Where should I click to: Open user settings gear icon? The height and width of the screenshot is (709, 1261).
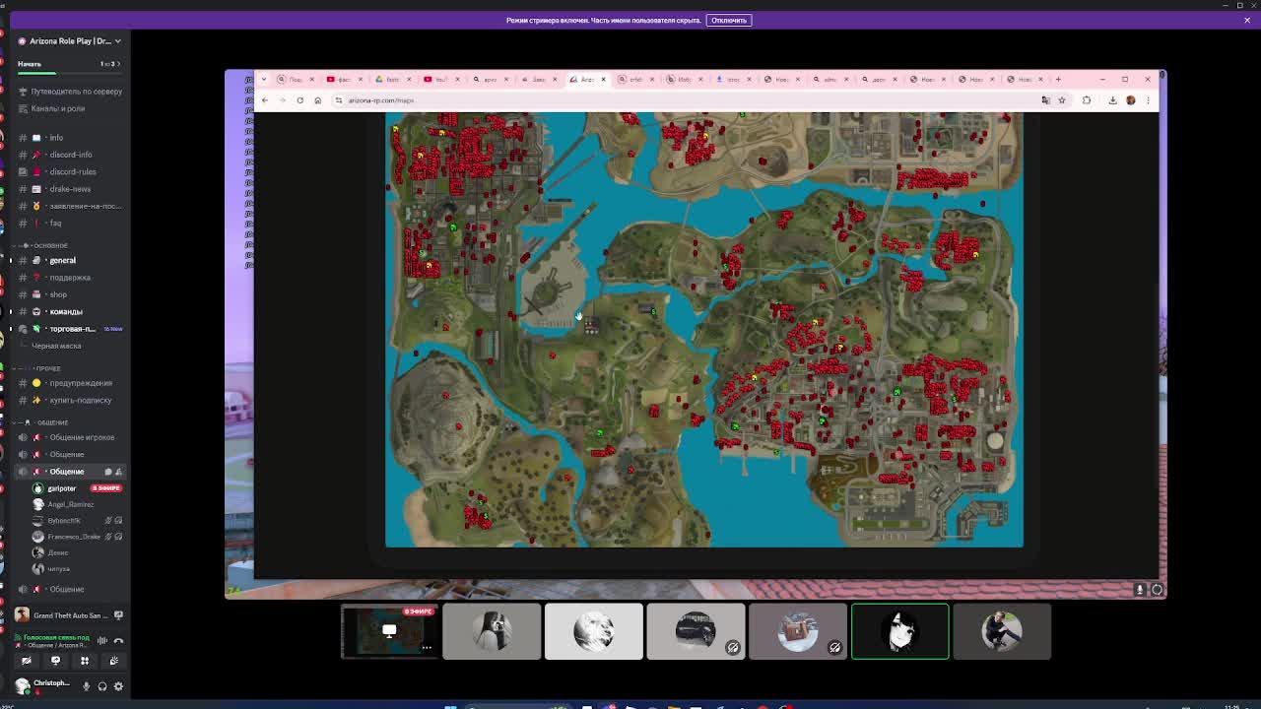coord(118,686)
